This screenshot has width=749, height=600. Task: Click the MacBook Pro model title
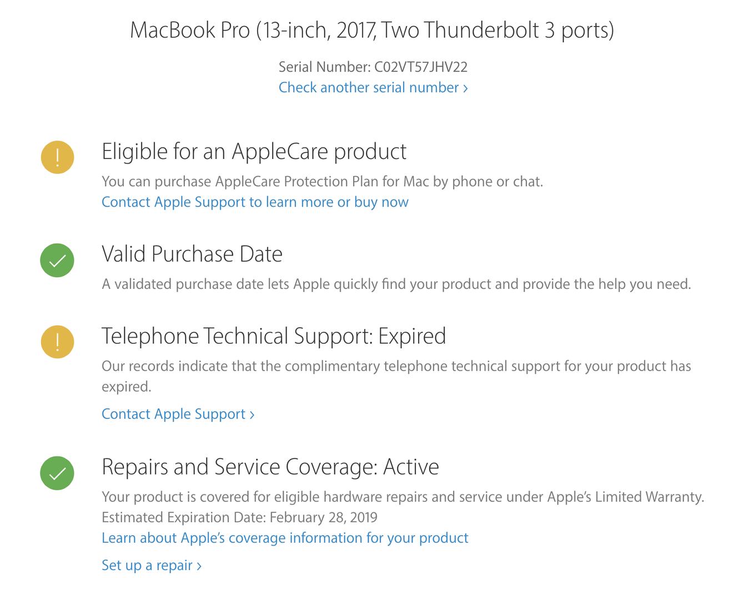pos(372,30)
